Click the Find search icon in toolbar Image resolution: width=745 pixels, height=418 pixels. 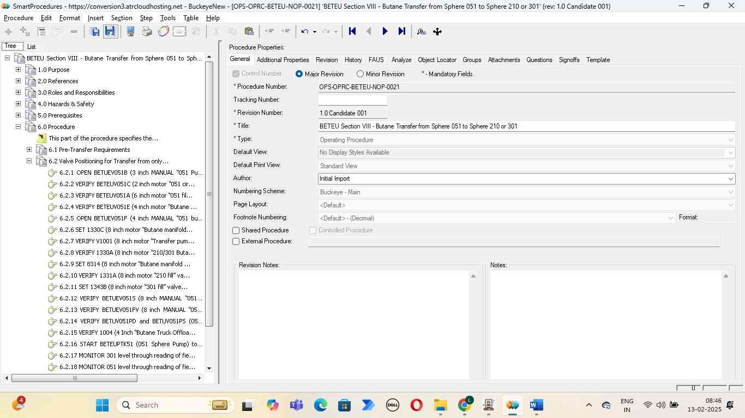point(421,31)
